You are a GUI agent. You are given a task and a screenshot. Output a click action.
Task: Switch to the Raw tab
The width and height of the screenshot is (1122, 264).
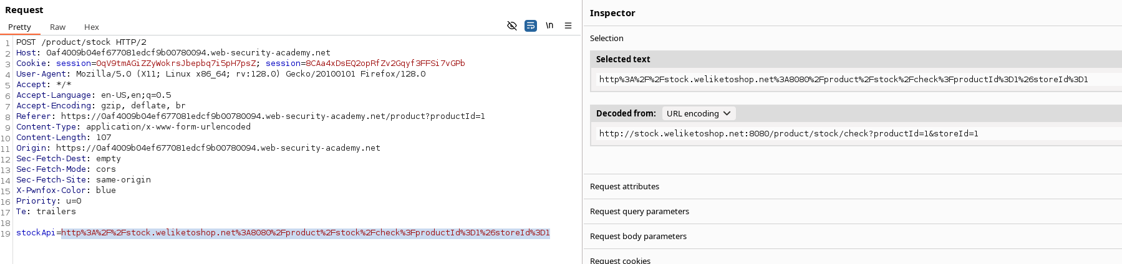(58, 27)
